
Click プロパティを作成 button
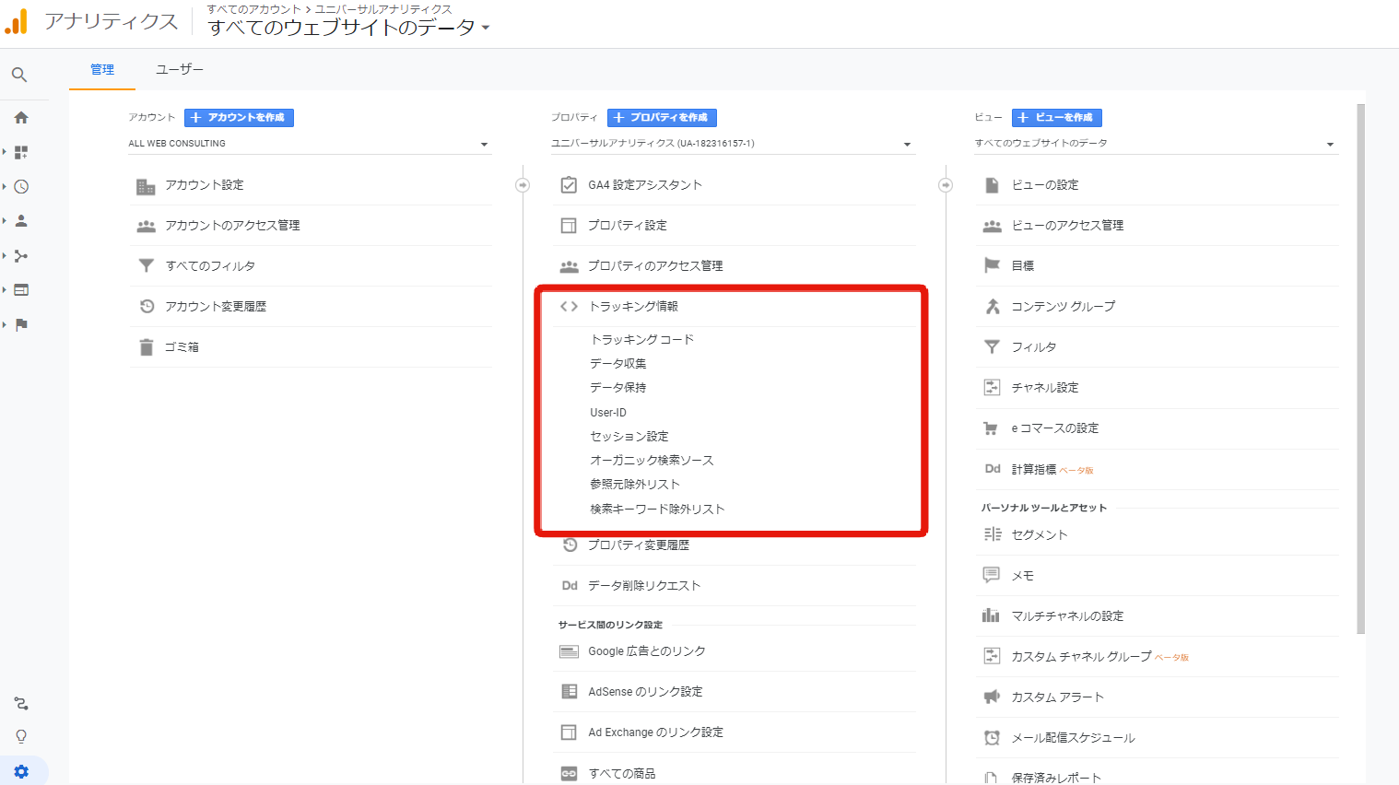[x=662, y=118]
